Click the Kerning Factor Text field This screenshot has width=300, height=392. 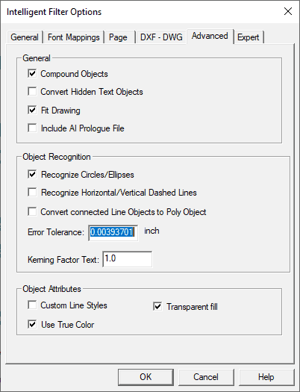(127, 259)
